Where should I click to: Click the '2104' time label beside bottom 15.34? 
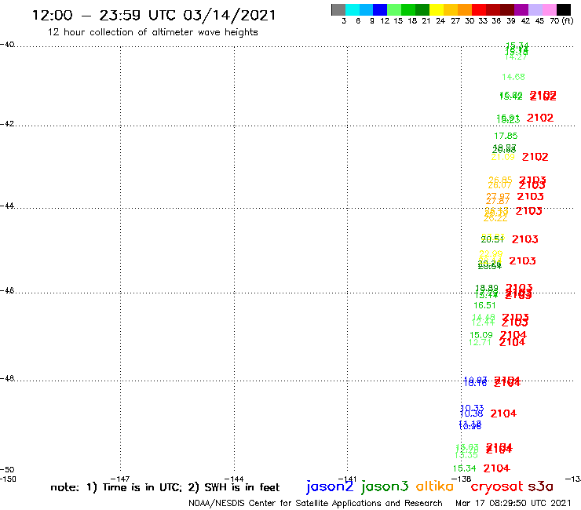[x=497, y=468]
